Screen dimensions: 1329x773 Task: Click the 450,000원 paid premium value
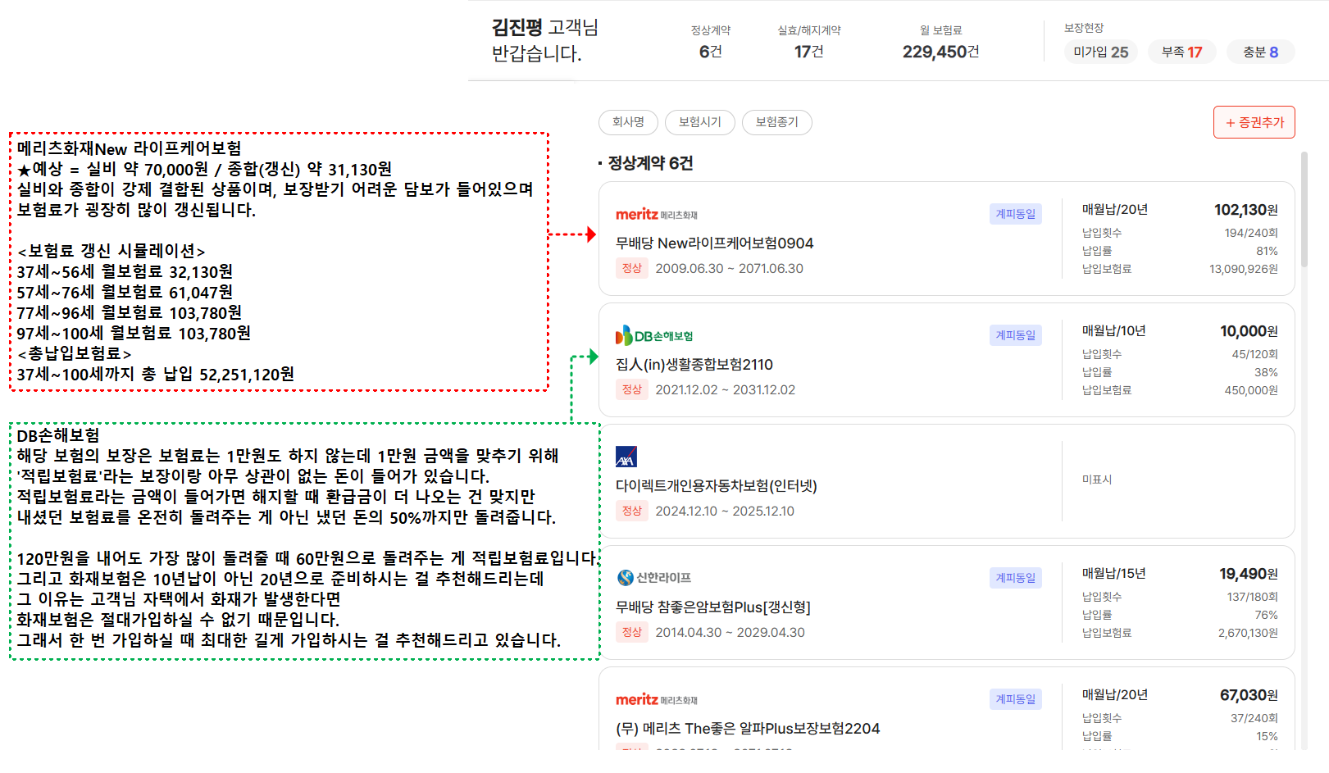[1251, 390]
